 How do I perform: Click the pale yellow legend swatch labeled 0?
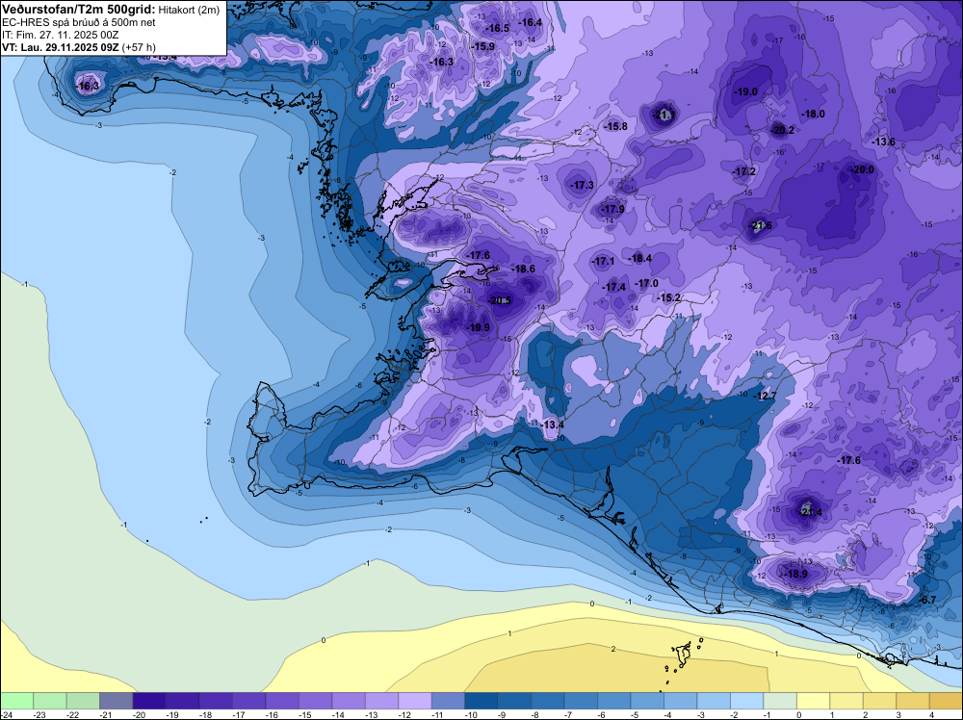pos(813,701)
